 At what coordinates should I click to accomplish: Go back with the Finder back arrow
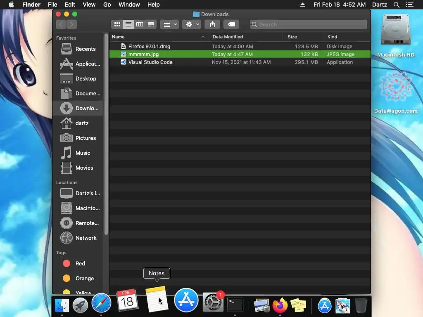coord(61,24)
